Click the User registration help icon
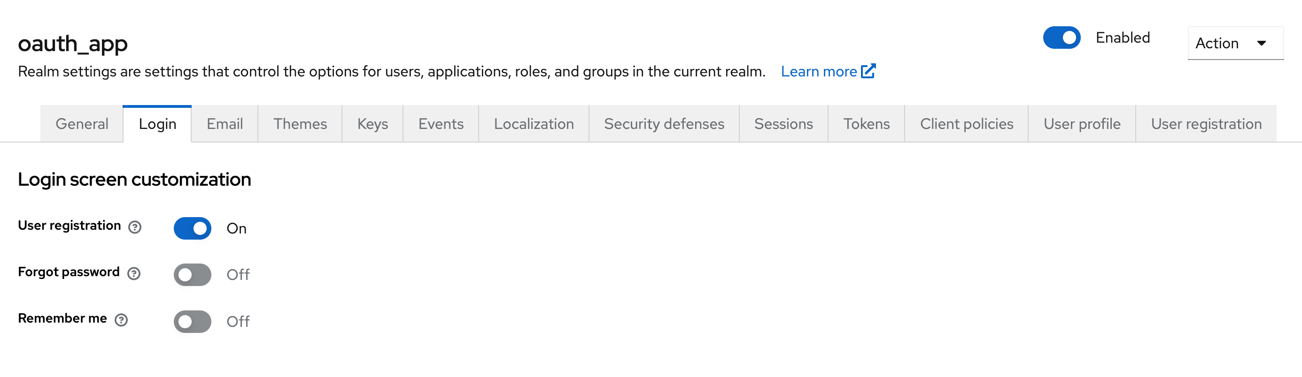The image size is (1302, 377). point(134,227)
